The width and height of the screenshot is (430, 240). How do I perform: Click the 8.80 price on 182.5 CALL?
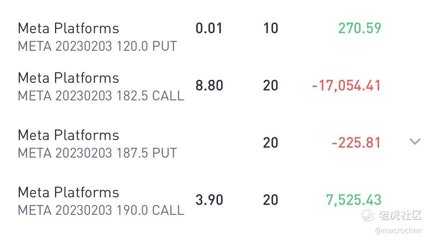pyautogui.click(x=209, y=85)
